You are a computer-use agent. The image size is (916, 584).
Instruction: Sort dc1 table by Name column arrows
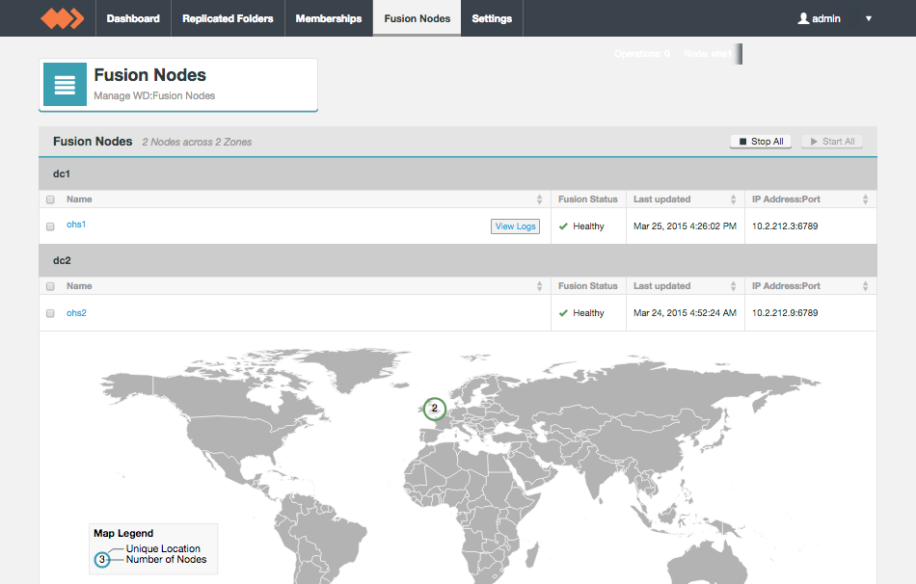pos(539,199)
